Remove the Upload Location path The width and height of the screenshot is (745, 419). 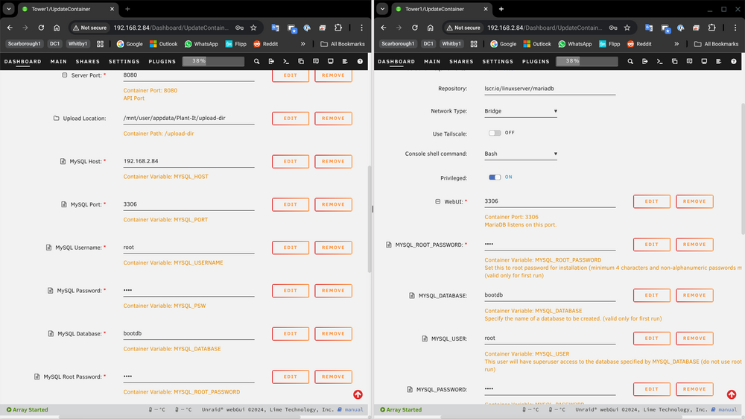pos(333,119)
